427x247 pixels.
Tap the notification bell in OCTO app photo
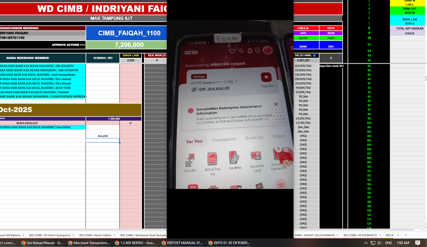pyautogui.click(x=250, y=51)
